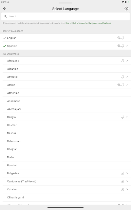
Task: Expand Spanish regional options chevron
Action: point(127,46)
